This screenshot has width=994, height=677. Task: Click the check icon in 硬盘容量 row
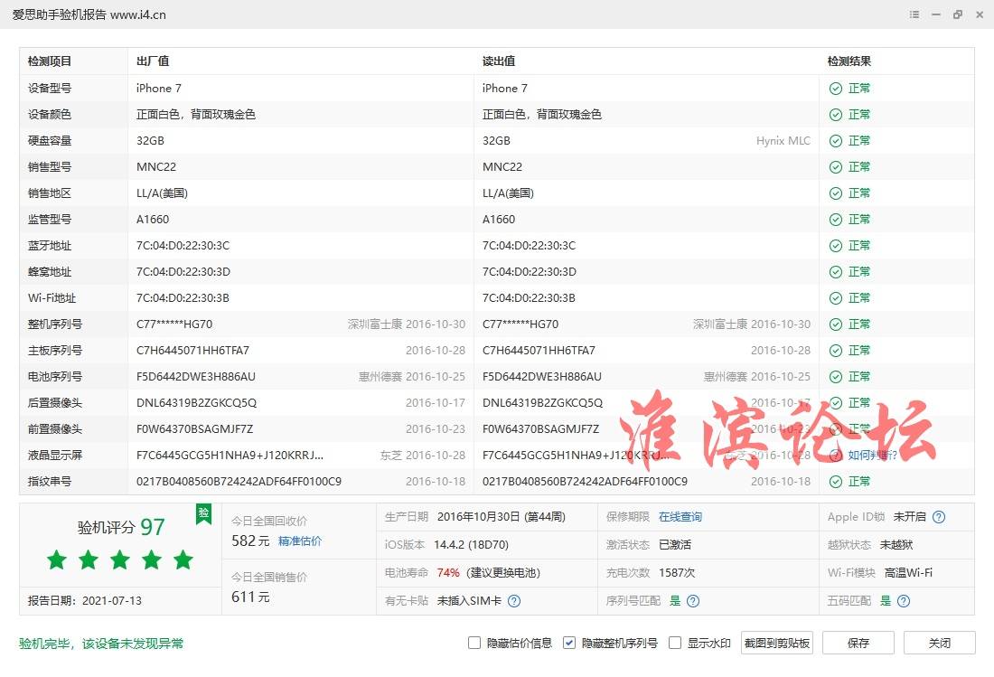[836, 141]
